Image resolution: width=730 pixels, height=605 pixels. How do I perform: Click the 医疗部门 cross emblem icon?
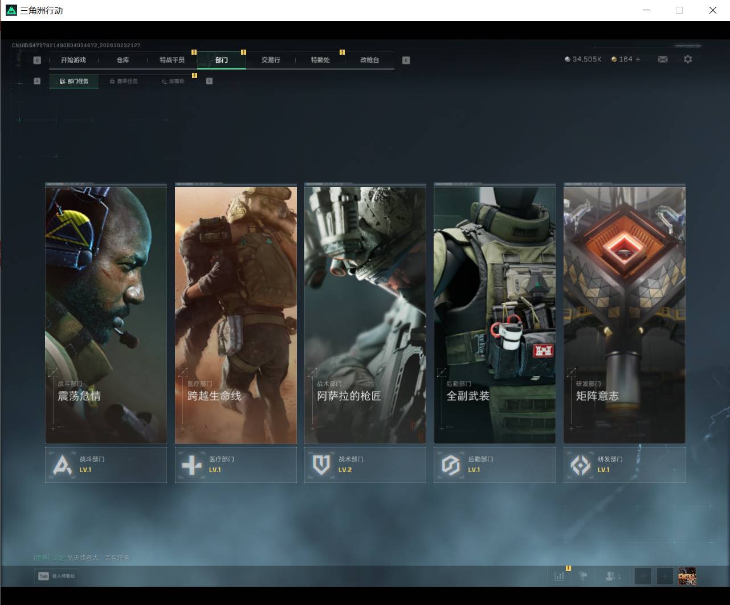pyautogui.click(x=191, y=465)
